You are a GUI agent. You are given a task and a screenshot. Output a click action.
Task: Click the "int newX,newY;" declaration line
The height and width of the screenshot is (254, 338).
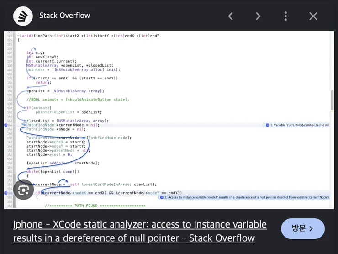coord(42,57)
